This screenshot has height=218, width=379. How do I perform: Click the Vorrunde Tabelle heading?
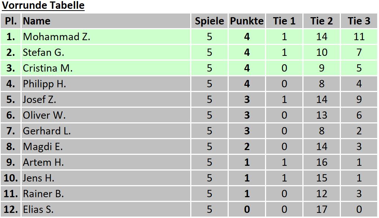43,6
